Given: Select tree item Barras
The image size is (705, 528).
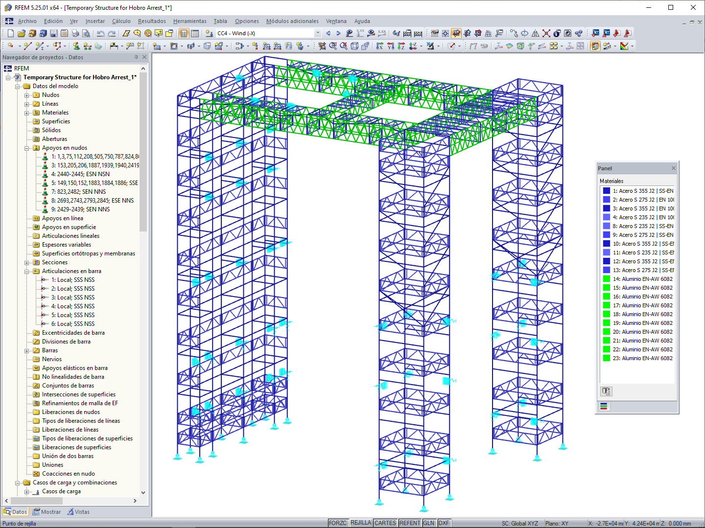Looking at the screenshot, I should click(50, 350).
